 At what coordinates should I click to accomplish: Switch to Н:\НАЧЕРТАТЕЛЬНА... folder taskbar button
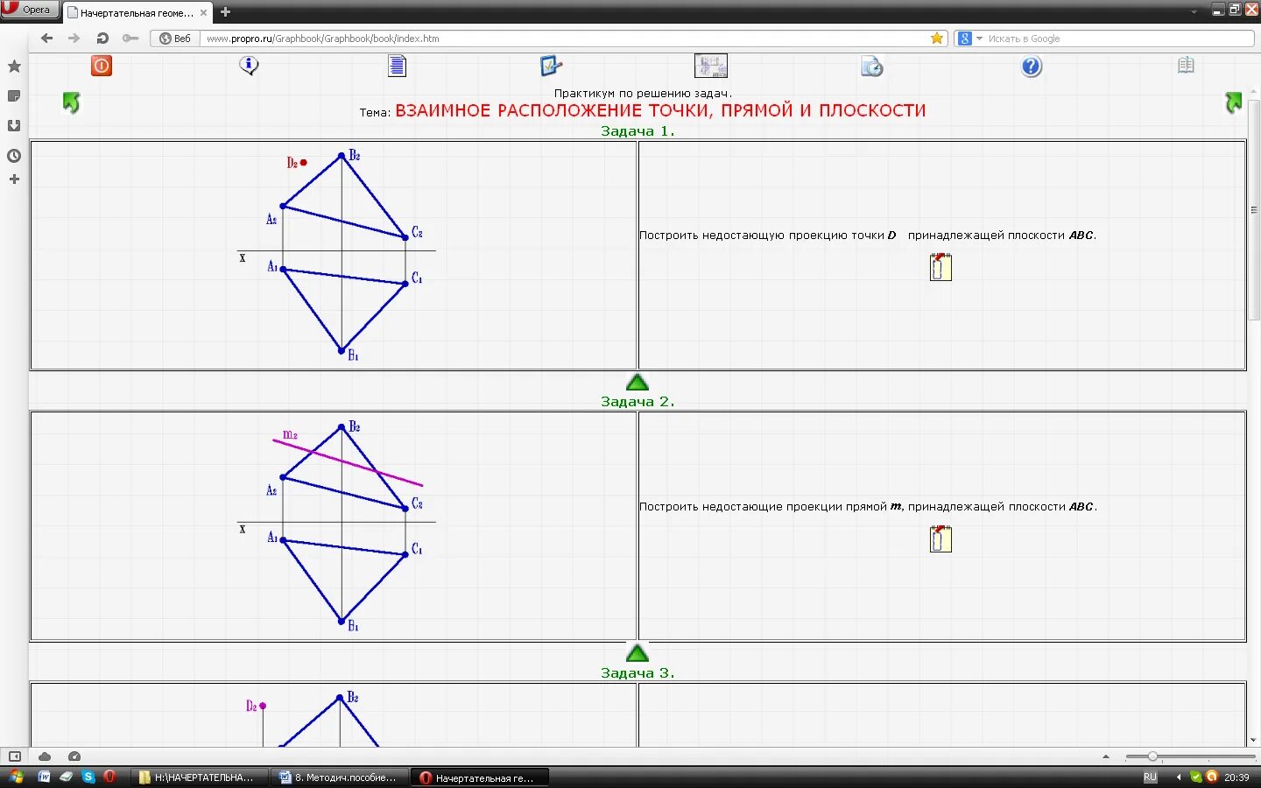pyautogui.click(x=200, y=777)
